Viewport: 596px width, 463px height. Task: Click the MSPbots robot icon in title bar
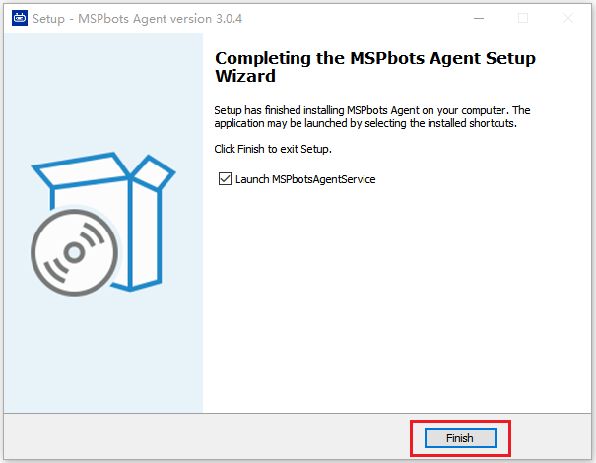(x=19, y=18)
